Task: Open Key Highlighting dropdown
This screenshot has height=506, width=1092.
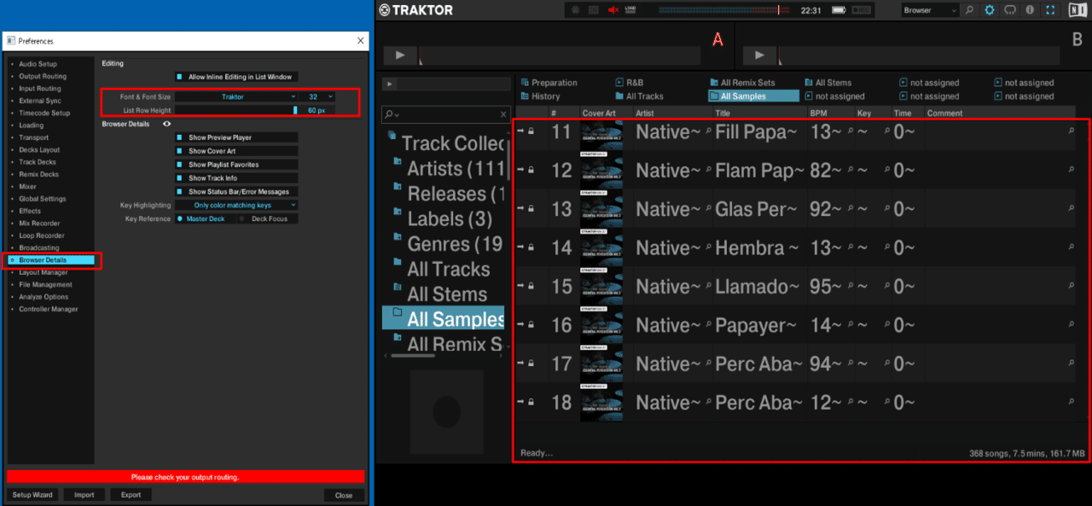Action: pos(236,206)
